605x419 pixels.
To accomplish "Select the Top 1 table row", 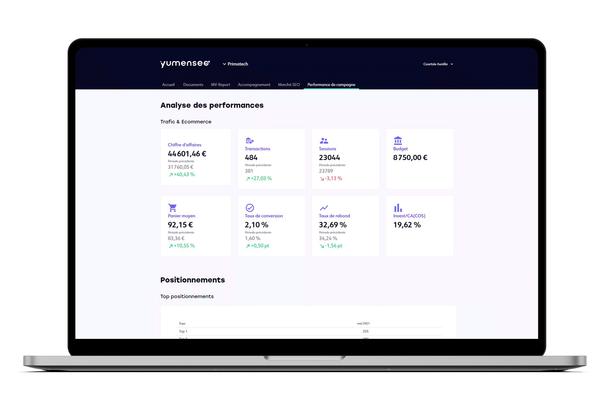I will click(308, 331).
